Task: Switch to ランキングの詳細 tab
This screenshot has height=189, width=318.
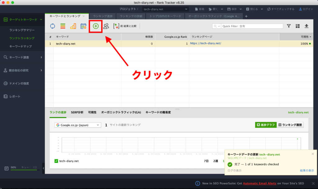Action: point(131,16)
